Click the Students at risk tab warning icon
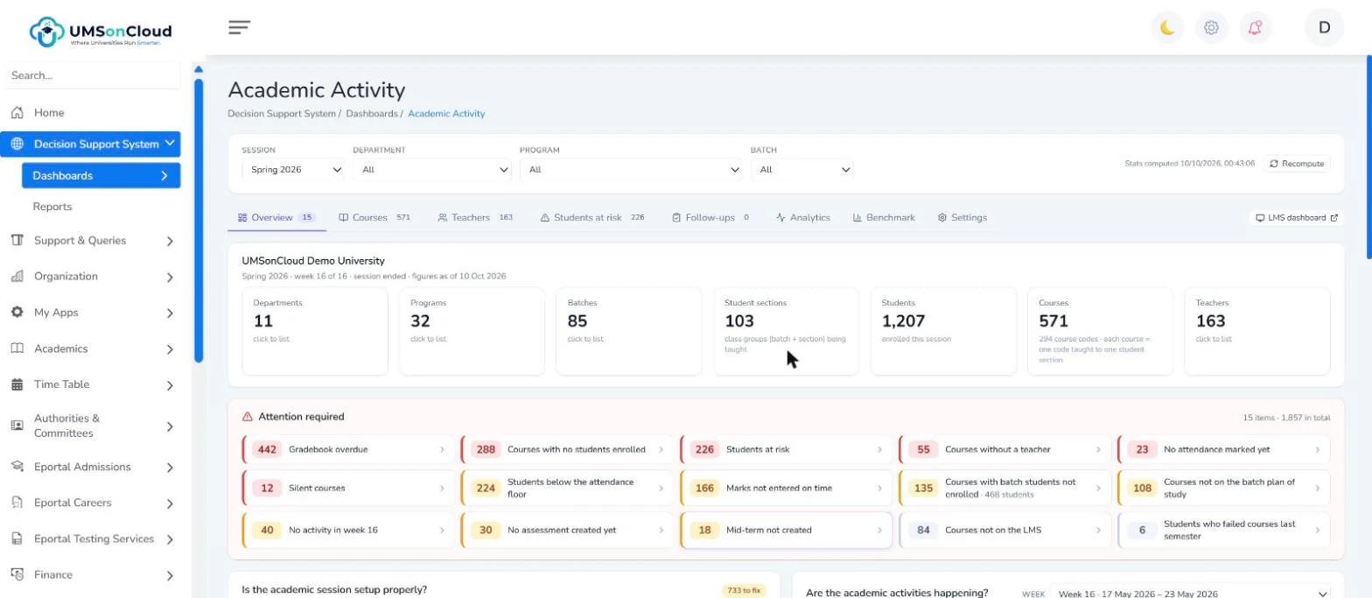 click(x=545, y=218)
